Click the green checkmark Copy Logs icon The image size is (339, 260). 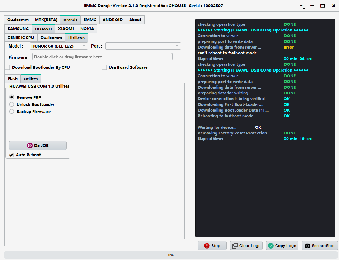coord(271,246)
